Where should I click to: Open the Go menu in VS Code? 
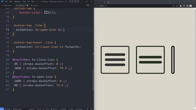coord(28,2)
